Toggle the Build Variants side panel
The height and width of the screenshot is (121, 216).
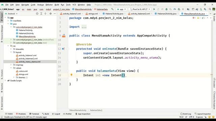coord(2,103)
